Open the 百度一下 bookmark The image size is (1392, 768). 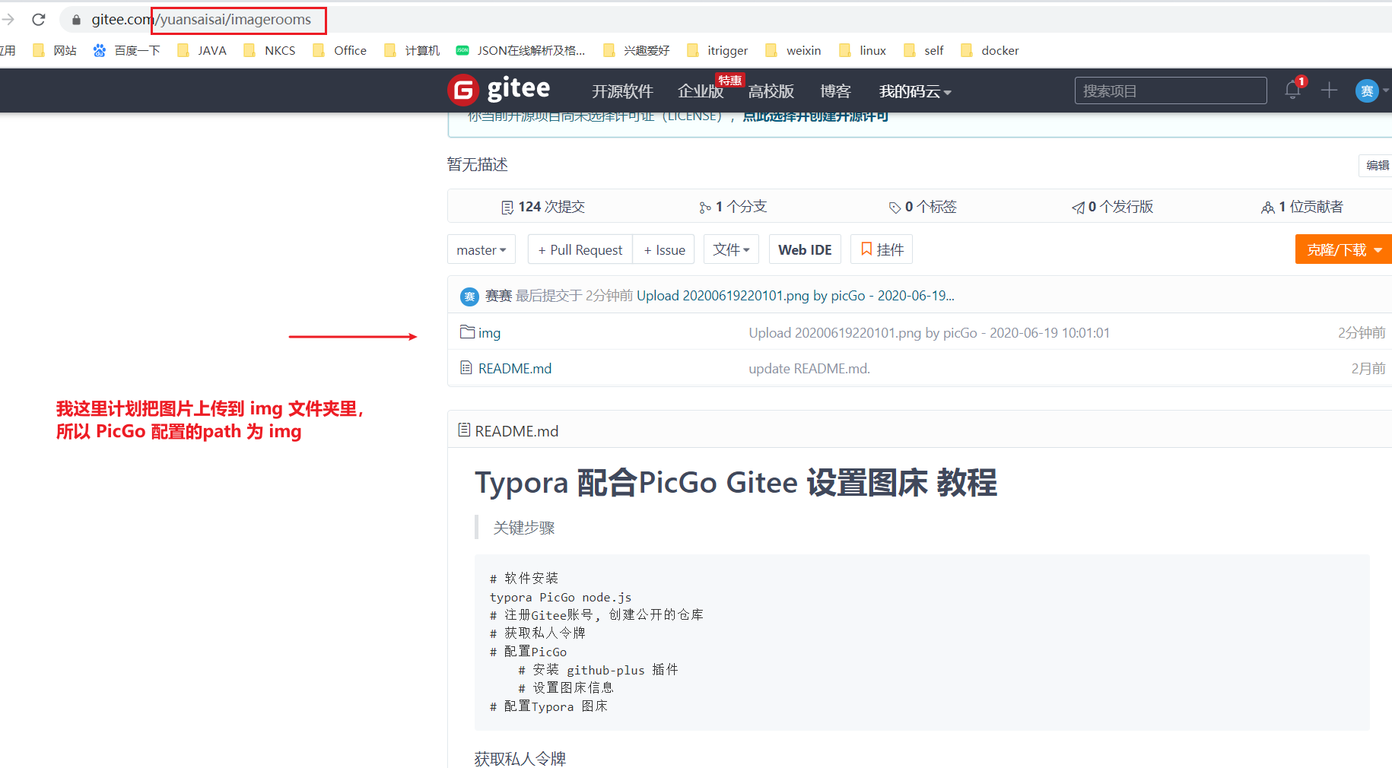(x=127, y=50)
